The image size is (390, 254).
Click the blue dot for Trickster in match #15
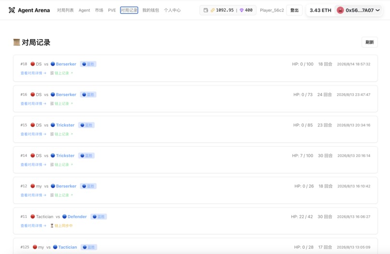pos(53,125)
